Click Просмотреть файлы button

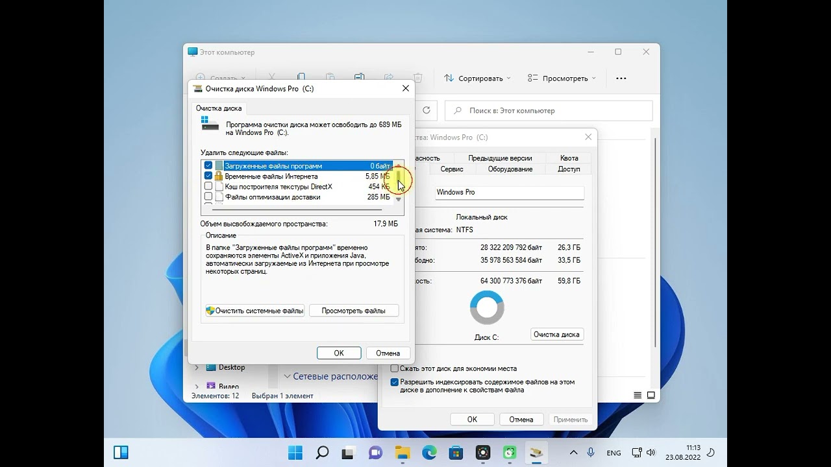coord(354,311)
